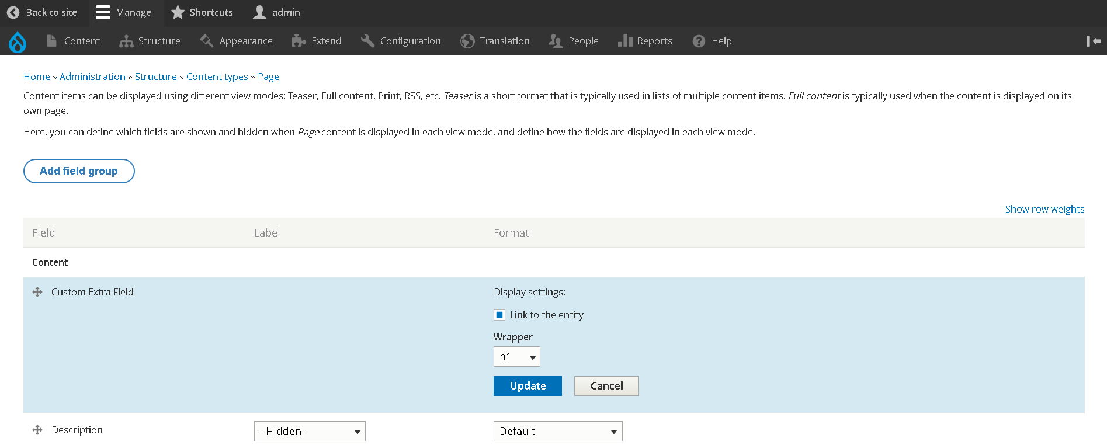Screen dimensions: 1107x445
Task: Open the Translation menu item
Action: coord(495,41)
